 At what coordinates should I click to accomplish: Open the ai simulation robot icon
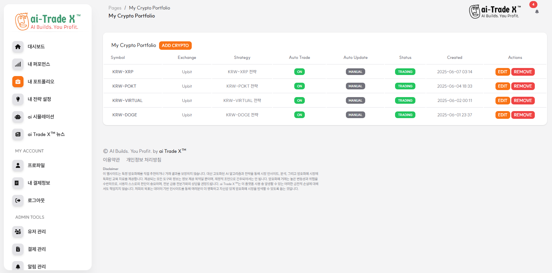click(x=18, y=117)
